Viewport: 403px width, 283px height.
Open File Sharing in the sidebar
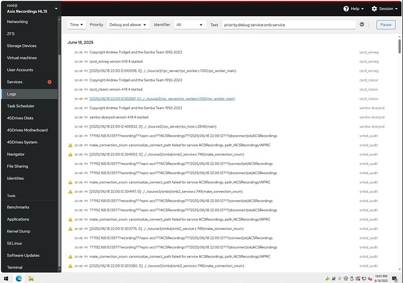click(x=29, y=167)
